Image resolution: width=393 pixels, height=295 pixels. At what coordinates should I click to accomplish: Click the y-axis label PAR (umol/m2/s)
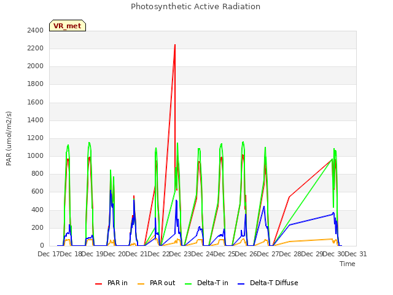(9, 138)
